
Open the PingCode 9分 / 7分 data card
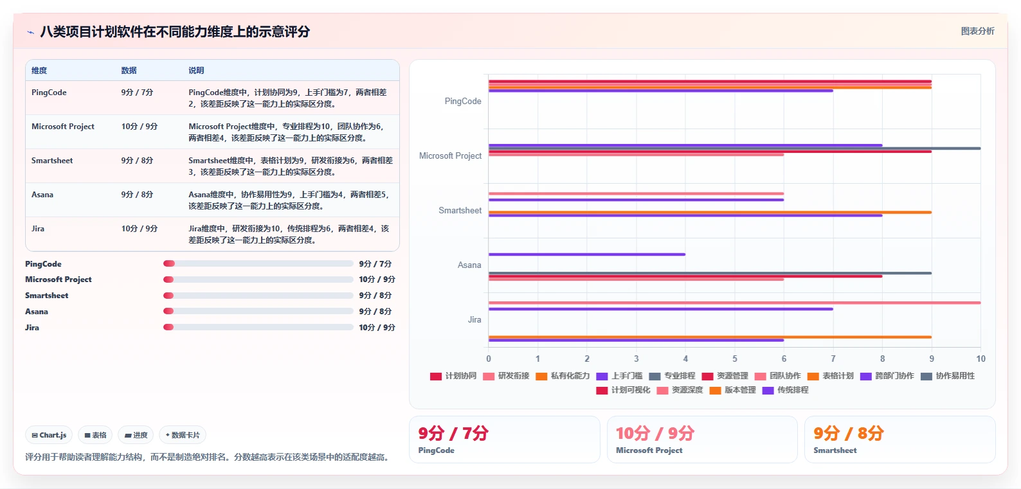coord(505,440)
